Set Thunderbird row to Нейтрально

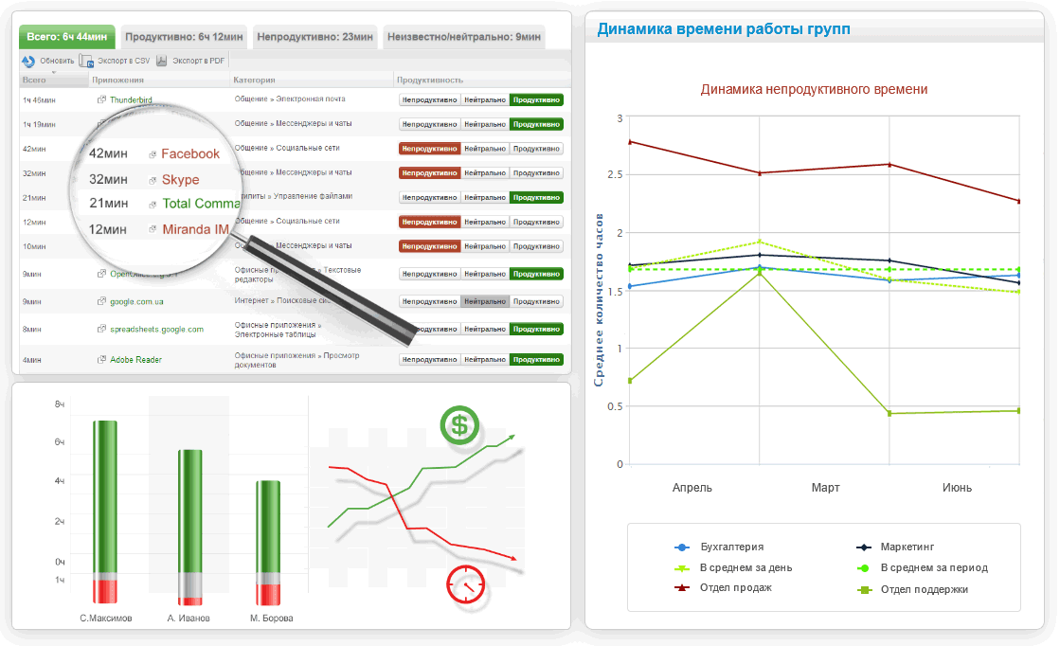(485, 100)
